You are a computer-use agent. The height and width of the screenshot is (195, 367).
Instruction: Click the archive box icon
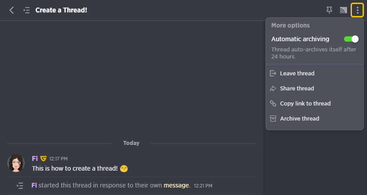[x=273, y=118]
